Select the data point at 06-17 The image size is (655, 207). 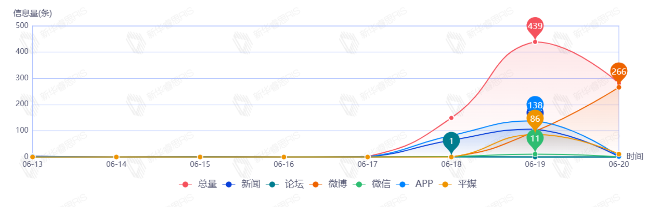pos(368,157)
